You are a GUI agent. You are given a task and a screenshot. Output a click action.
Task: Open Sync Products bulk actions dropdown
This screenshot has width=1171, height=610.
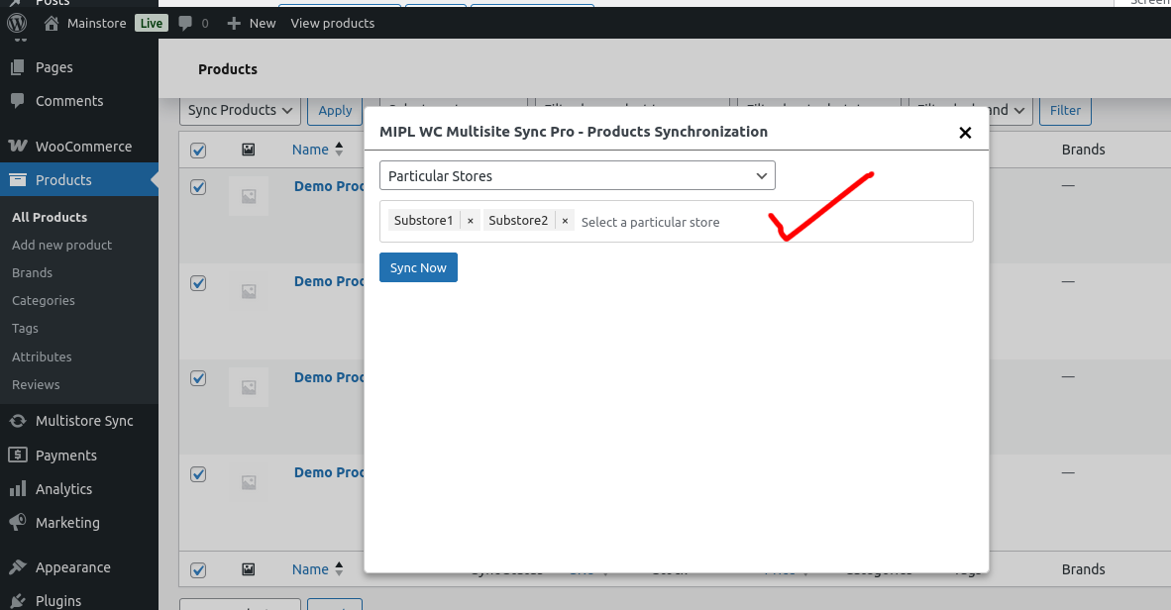[240, 110]
